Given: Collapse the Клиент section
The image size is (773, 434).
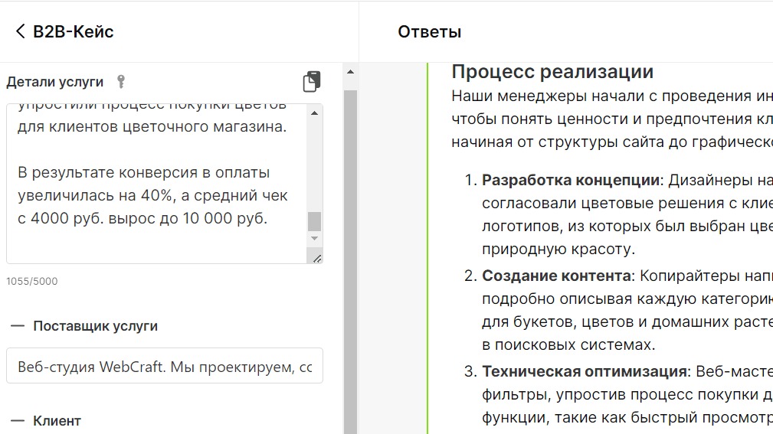Looking at the screenshot, I should click(x=18, y=421).
